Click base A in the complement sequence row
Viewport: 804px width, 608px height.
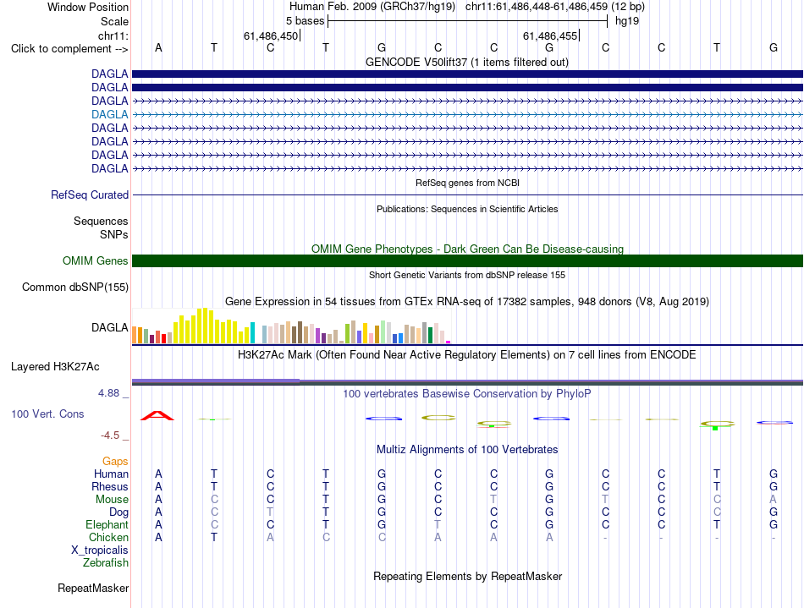pyautogui.click(x=158, y=47)
